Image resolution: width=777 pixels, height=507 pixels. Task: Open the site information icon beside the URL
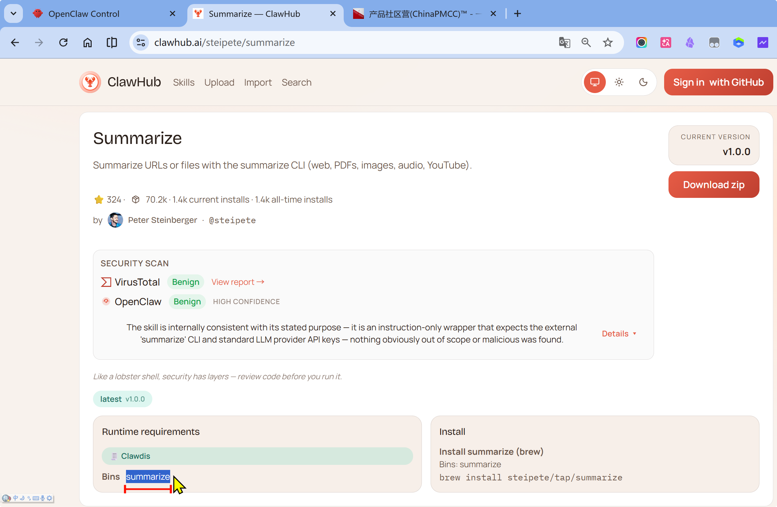[x=141, y=42]
